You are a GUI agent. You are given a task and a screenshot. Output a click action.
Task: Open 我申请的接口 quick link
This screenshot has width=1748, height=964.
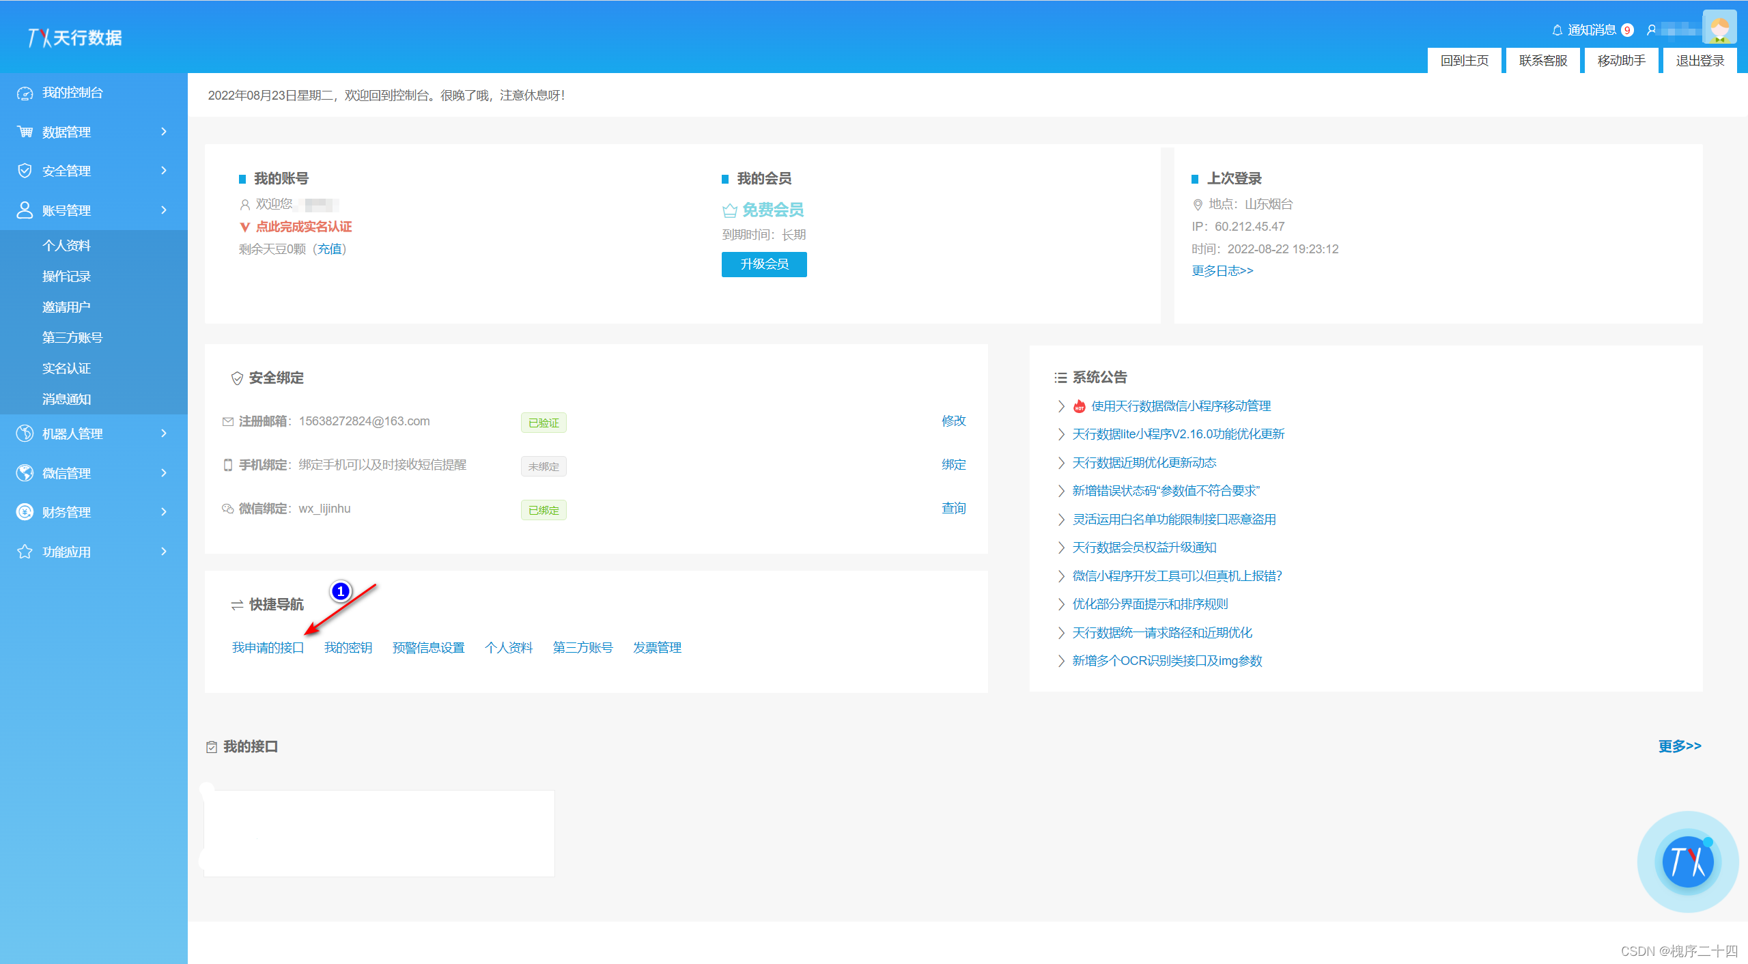[x=268, y=647]
